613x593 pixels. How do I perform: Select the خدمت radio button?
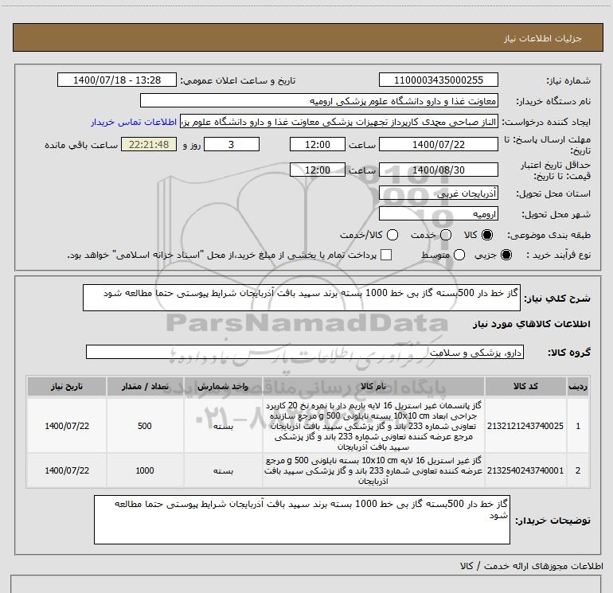point(446,235)
